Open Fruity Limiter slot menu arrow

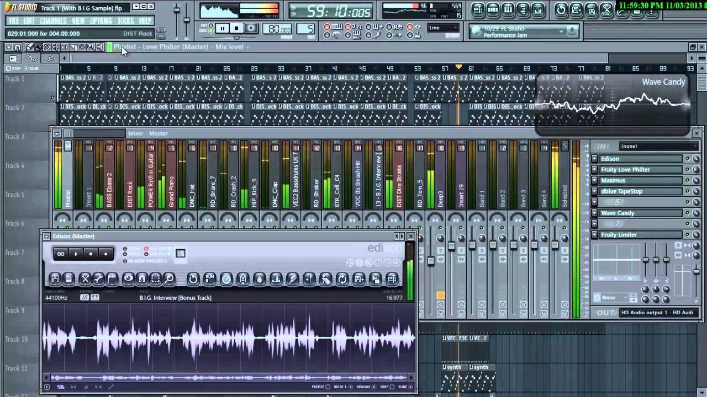(594, 235)
